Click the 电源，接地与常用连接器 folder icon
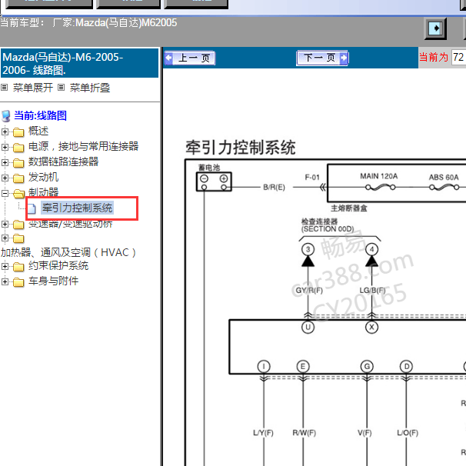 pyautogui.click(x=18, y=148)
